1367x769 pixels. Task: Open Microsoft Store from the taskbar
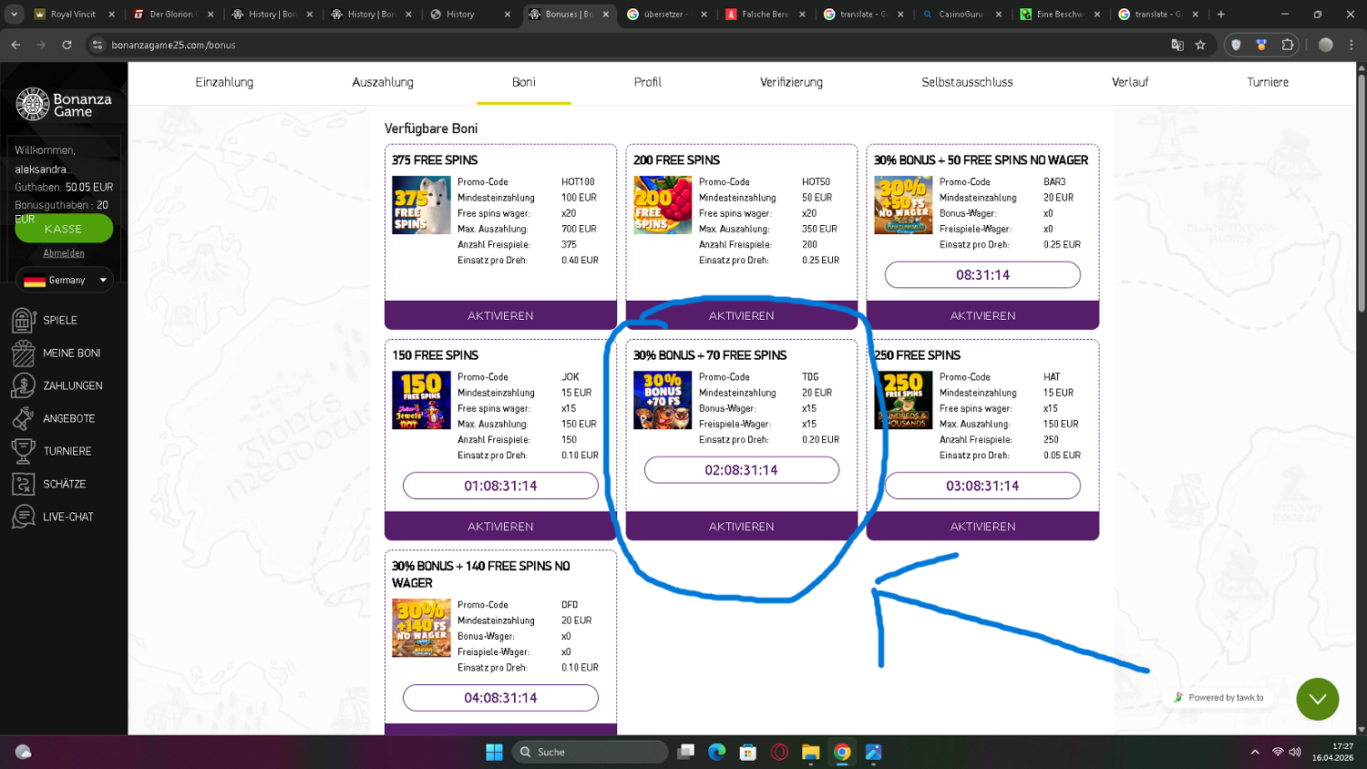pos(748,752)
